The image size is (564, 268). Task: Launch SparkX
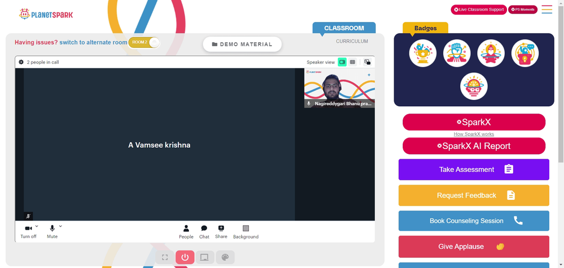(474, 122)
